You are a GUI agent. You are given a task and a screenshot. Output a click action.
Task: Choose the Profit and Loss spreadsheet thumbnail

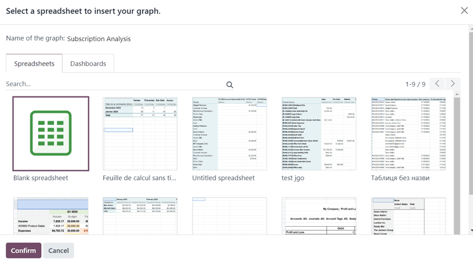pyautogui.click(x=319, y=215)
